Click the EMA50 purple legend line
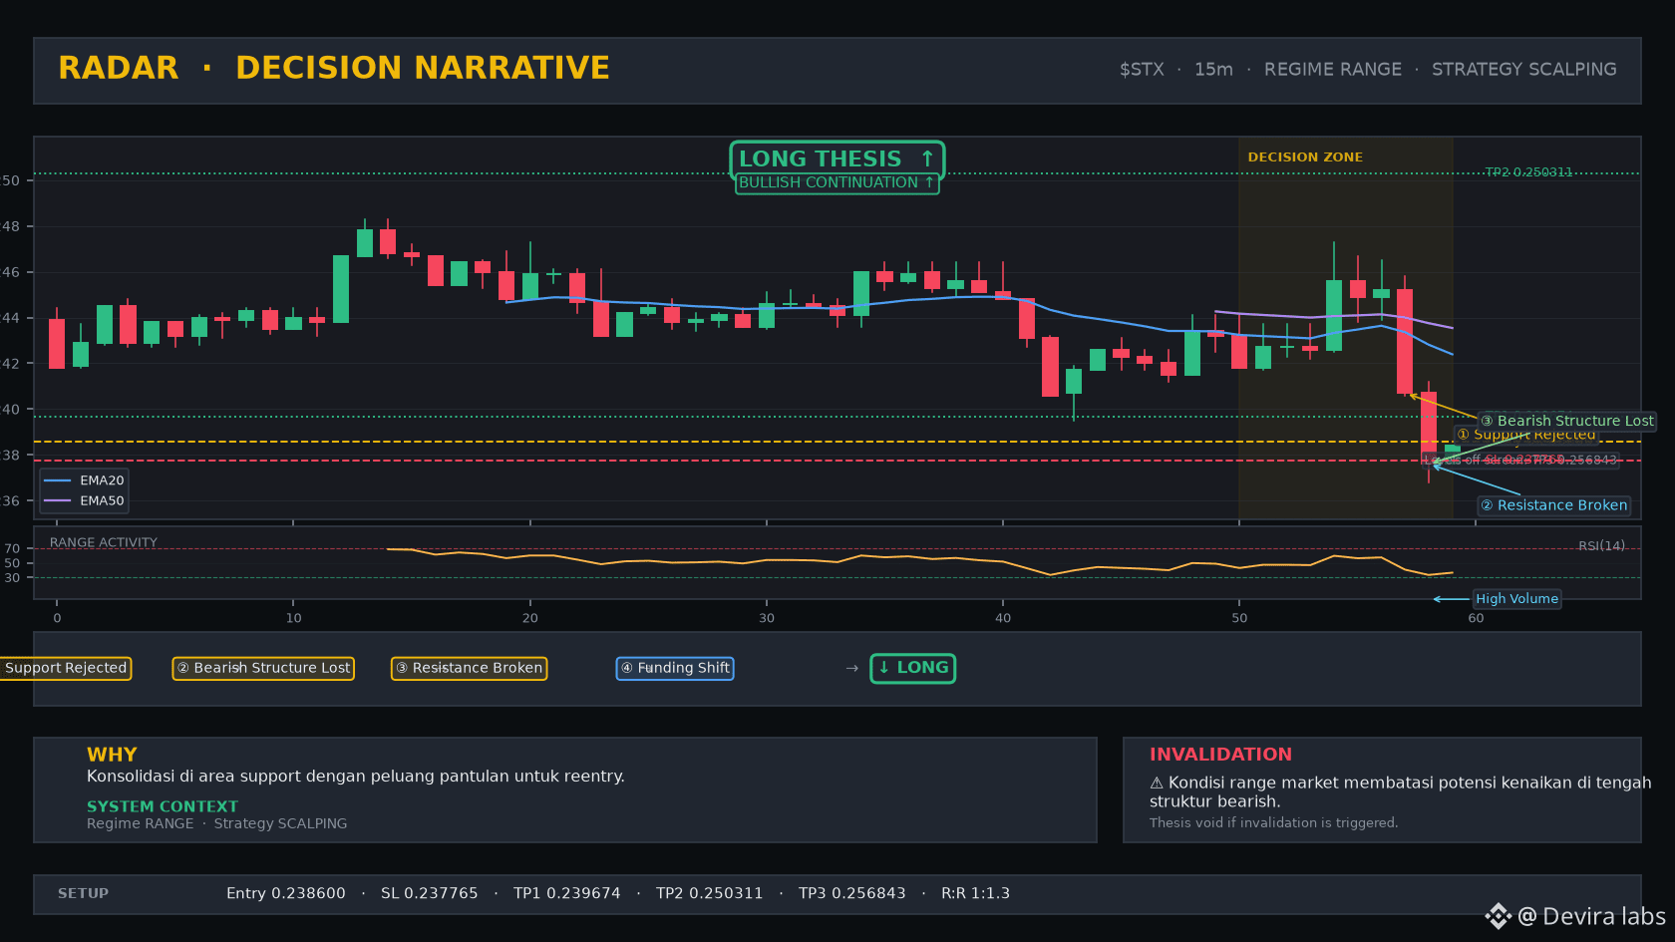 [57, 500]
